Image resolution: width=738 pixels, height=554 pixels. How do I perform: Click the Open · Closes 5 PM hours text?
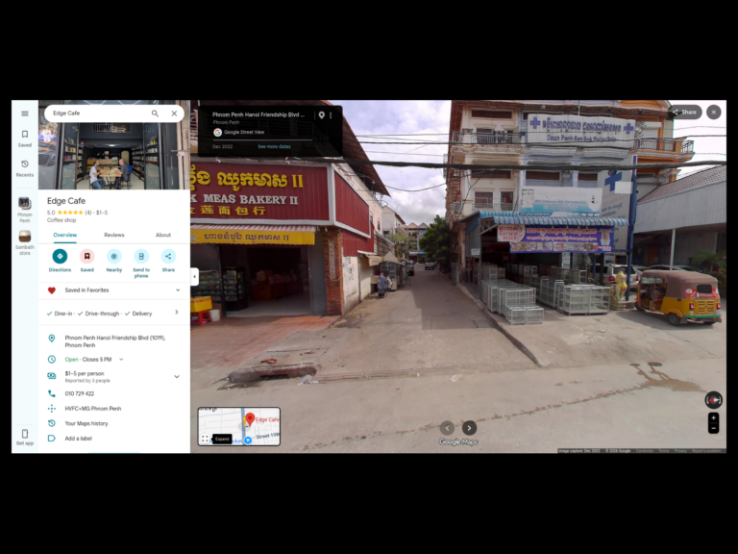(88, 360)
